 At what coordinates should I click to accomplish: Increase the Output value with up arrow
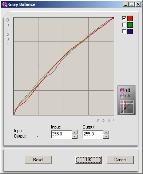click(106, 132)
